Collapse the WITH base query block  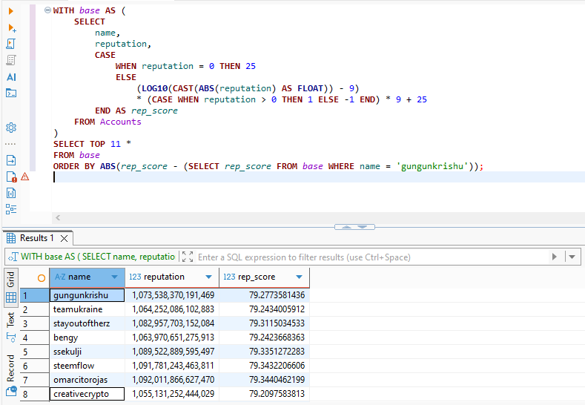[47, 10]
